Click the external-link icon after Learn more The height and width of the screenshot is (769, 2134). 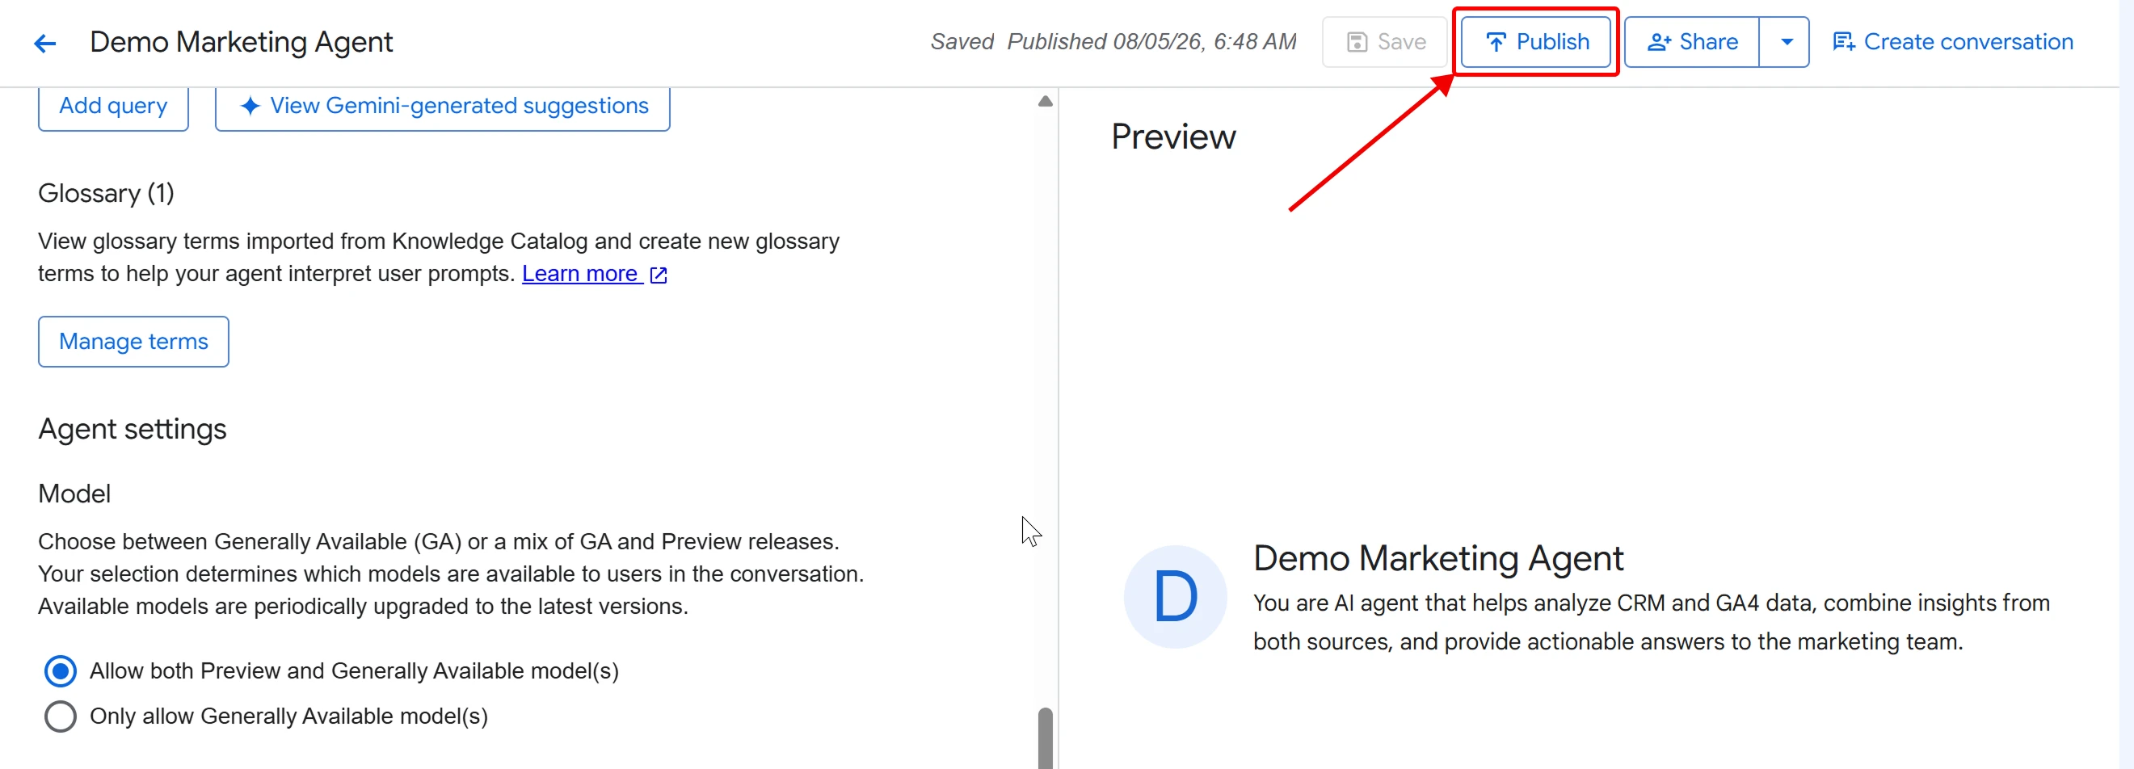tap(659, 275)
